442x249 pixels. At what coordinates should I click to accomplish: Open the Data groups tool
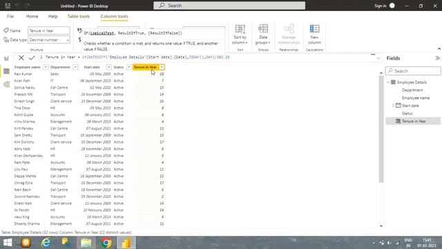point(263,35)
